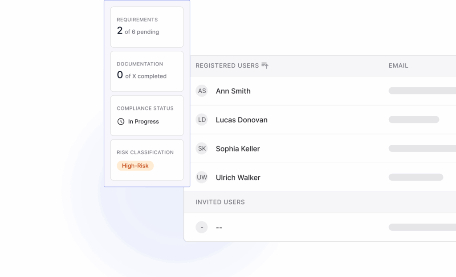The width and height of the screenshot is (456, 277).
Task: Expand the Invited Users section
Action: point(220,202)
